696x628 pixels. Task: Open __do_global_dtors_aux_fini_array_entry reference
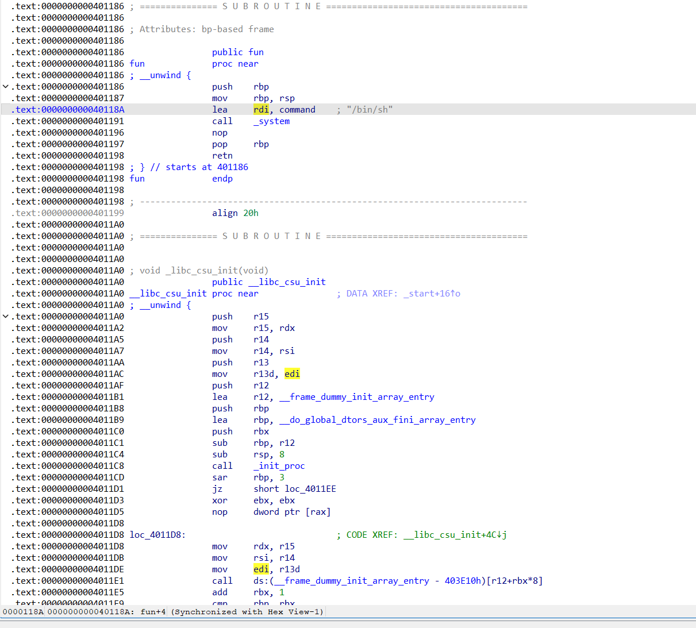point(378,420)
